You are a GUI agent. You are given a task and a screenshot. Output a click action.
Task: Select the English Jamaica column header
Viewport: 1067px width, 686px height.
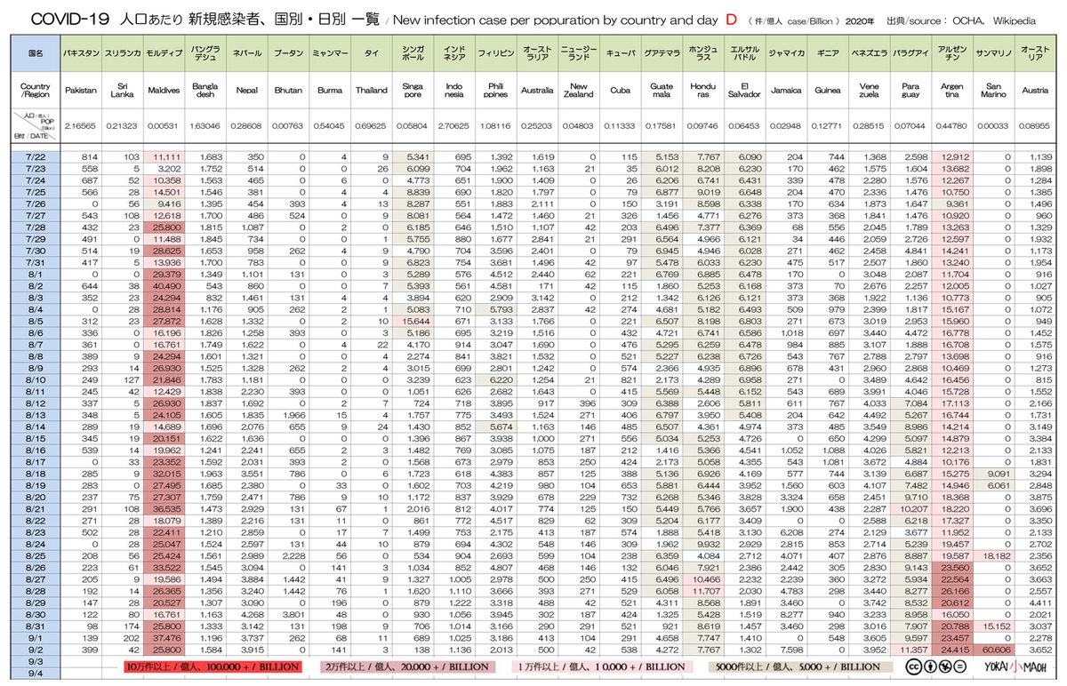click(785, 90)
